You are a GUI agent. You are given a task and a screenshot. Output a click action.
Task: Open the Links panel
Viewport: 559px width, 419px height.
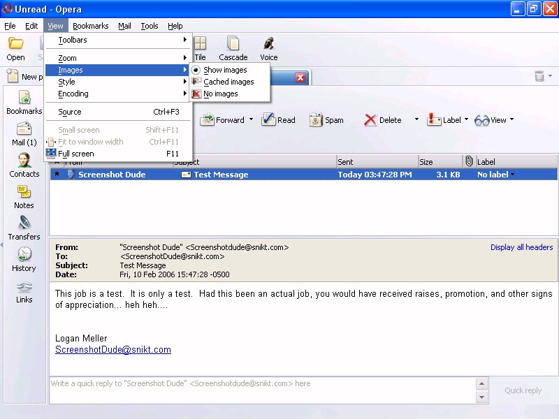pos(24,292)
